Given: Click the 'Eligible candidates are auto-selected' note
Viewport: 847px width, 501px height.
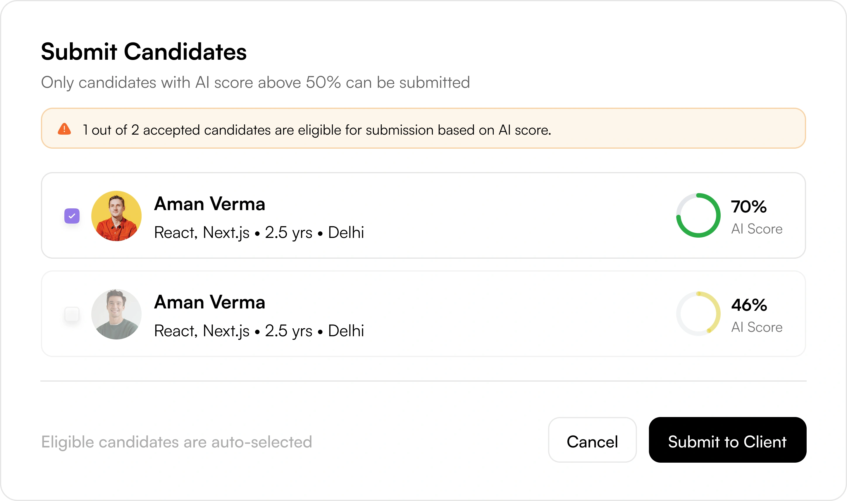Looking at the screenshot, I should (176, 442).
